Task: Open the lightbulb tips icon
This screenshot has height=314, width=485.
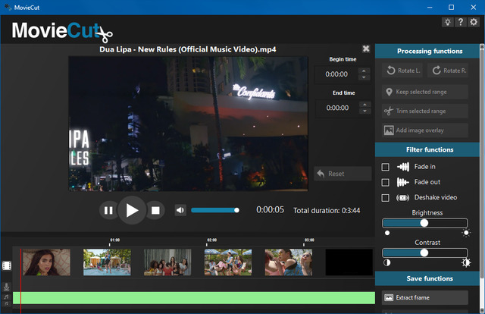Action: pyautogui.click(x=447, y=22)
